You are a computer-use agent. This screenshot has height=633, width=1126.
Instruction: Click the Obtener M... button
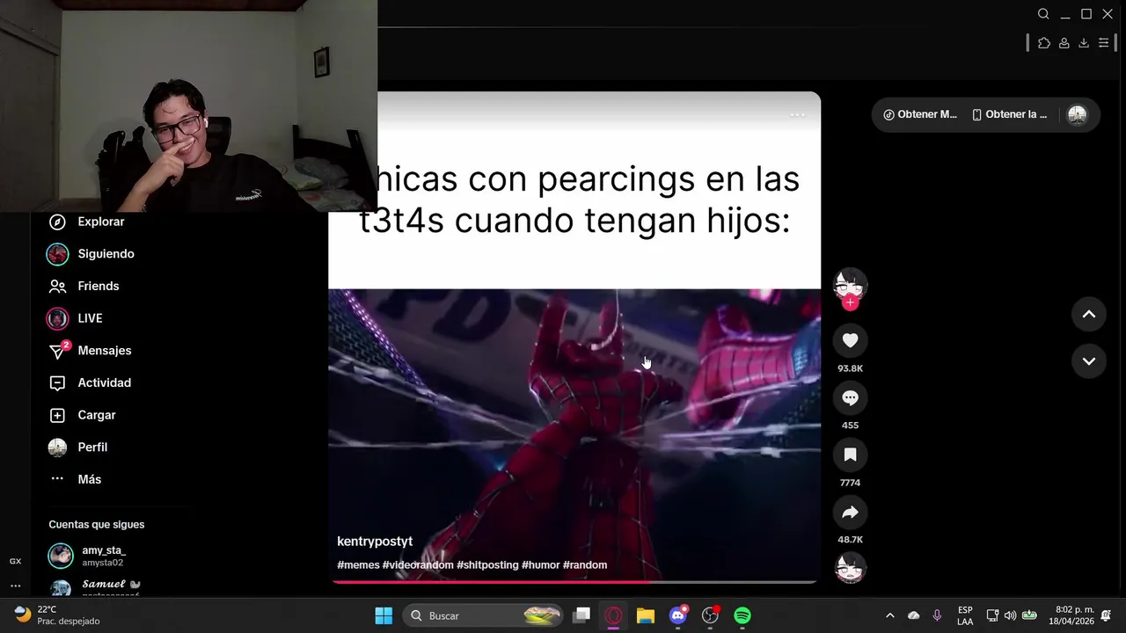920,114
